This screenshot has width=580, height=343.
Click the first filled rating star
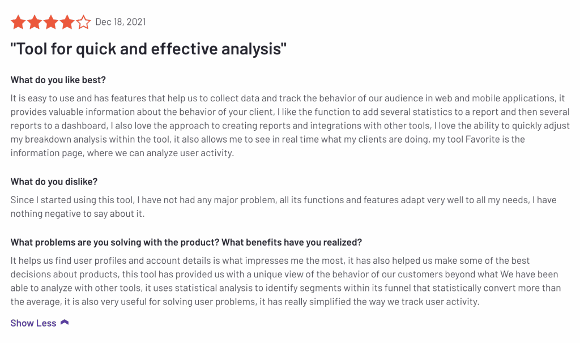pos(18,22)
